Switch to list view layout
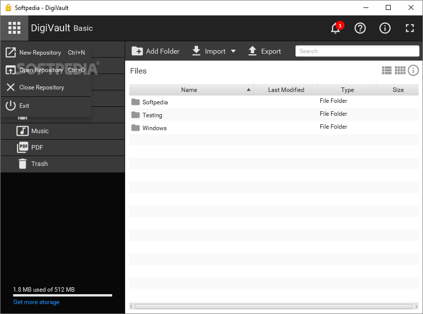The image size is (423, 314). (x=387, y=71)
